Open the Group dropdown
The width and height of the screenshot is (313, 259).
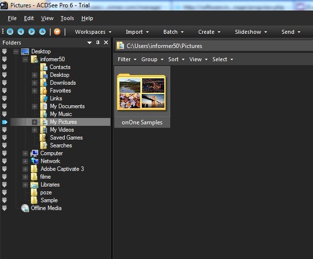(153, 59)
